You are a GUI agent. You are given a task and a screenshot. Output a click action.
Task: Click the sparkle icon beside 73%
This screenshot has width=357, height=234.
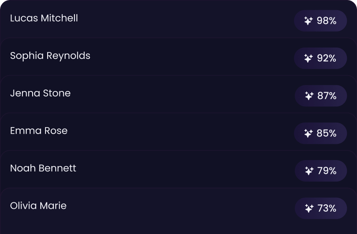click(x=309, y=208)
